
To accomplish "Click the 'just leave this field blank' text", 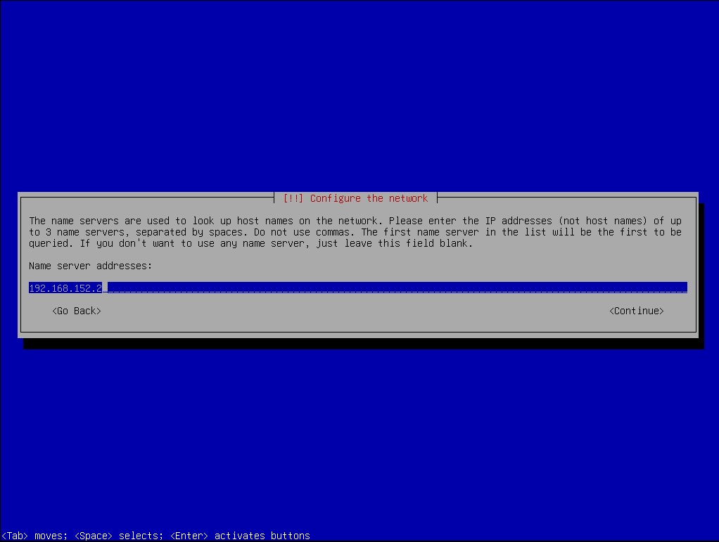I will pos(395,243).
